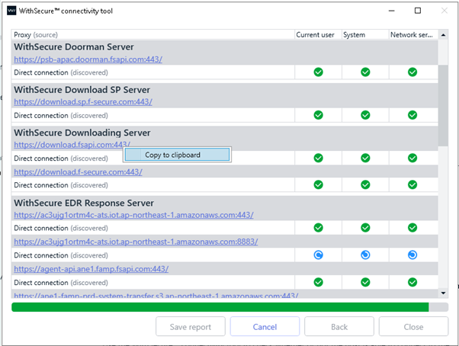The height and width of the screenshot is (346, 459).
Task: Click System checkmark for download.f-secure.com
Action: coord(365,184)
